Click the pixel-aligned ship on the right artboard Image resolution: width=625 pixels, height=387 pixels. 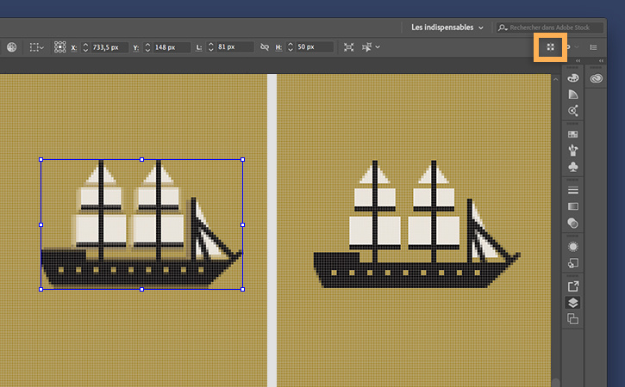click(416, 224)
